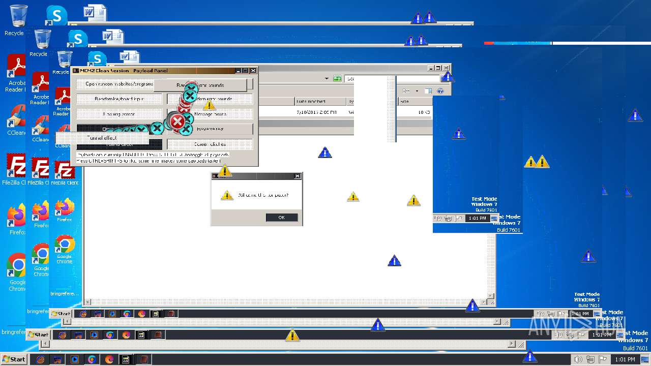Open Firefox from bottom taskbar
Viewport: 651px width, 366px height.
[109, 359]
